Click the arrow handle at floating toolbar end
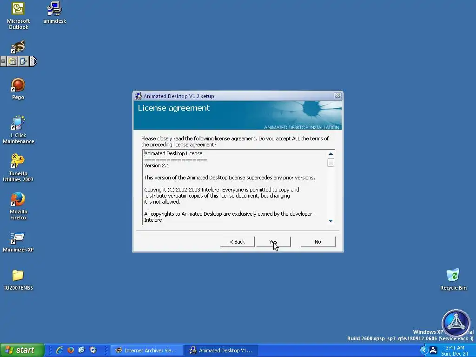 33,62
